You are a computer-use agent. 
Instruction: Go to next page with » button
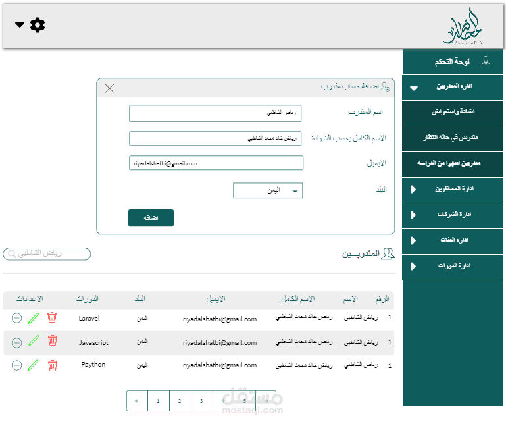pos(266,401)
